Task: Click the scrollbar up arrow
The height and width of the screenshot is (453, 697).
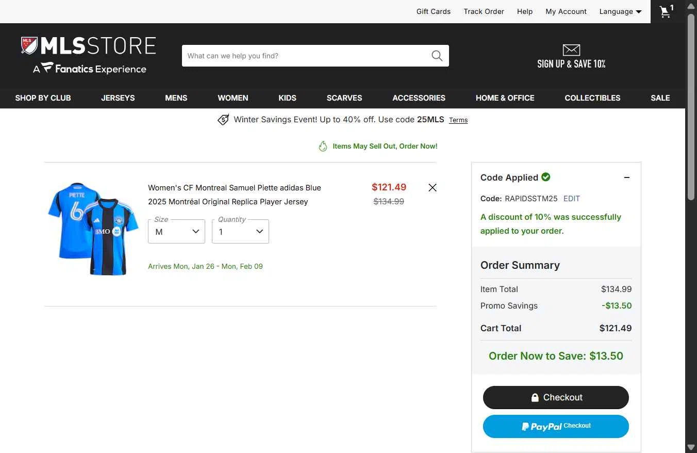Action: [691, 6]
